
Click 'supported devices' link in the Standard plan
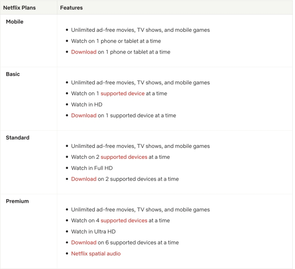tap(124, 157)
